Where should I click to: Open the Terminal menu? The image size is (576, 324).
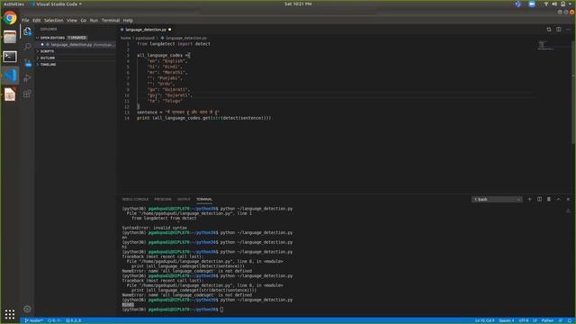[111, 21]
